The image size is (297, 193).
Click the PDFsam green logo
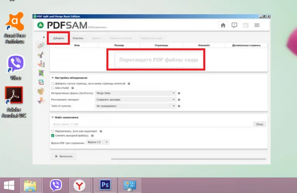point(40,25)
